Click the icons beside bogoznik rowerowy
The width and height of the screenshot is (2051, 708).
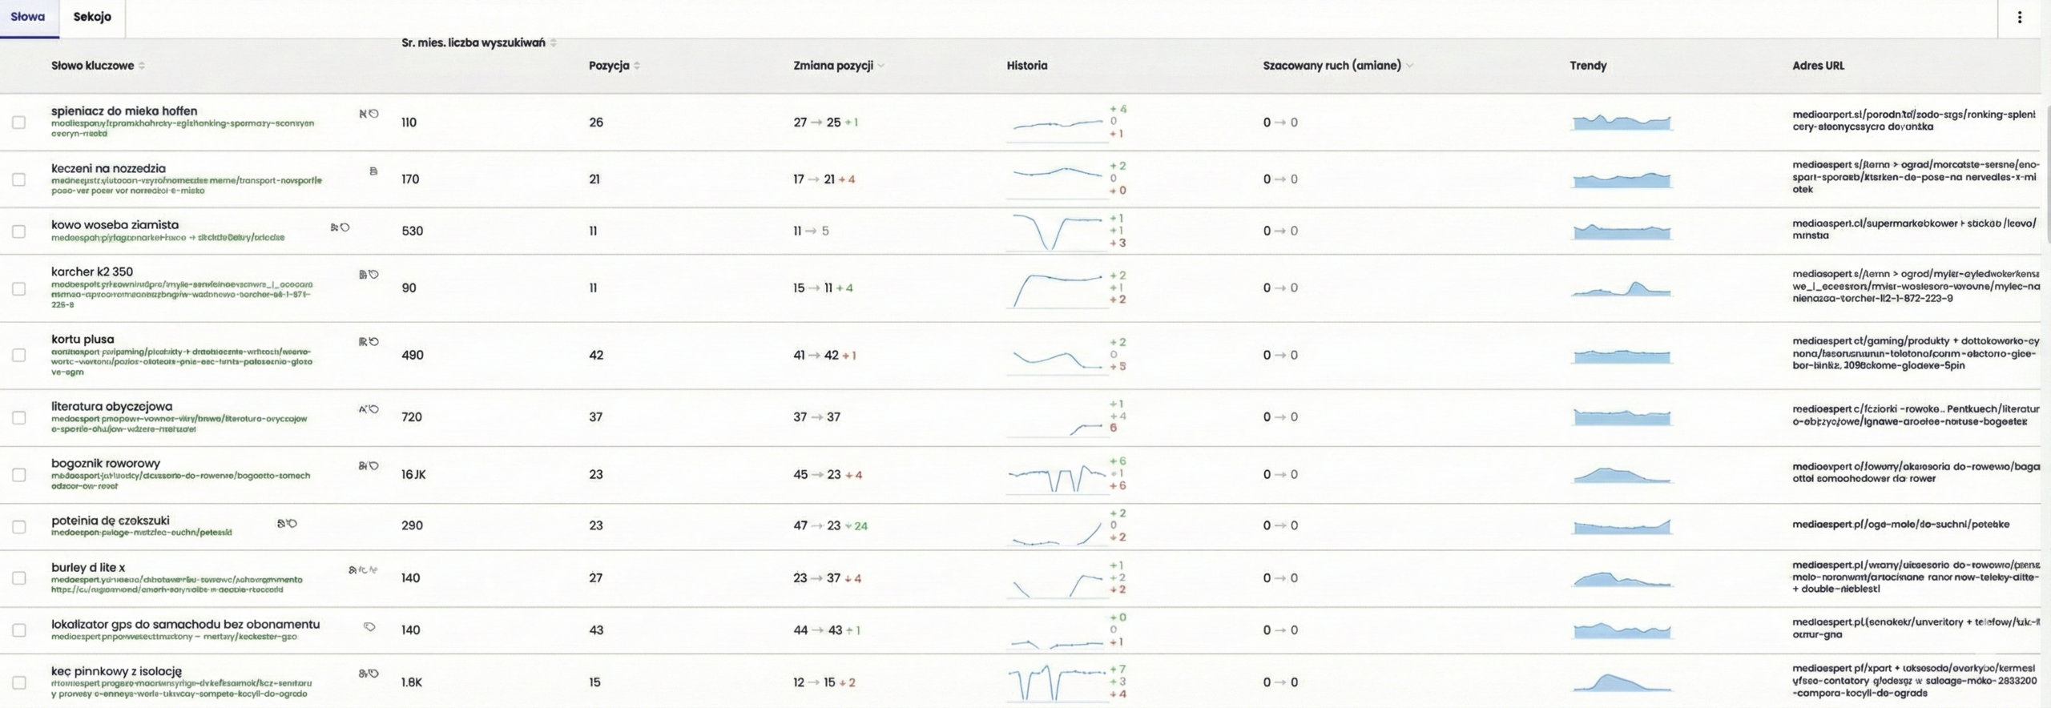(369, 465)
